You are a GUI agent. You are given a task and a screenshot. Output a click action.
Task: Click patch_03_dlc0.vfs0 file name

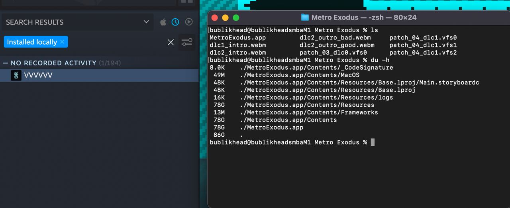click(x=333, y=53)
